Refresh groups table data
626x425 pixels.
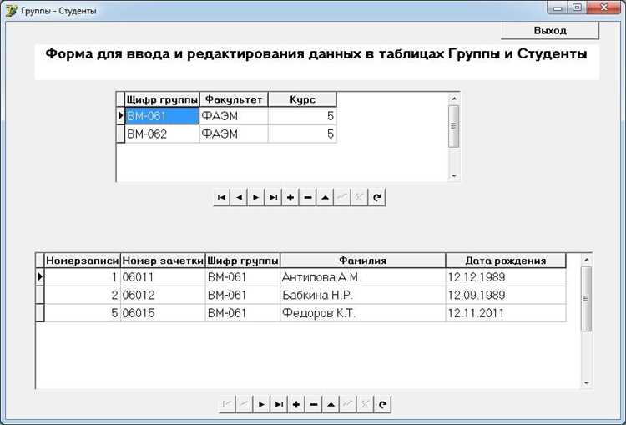click(377, 197)
